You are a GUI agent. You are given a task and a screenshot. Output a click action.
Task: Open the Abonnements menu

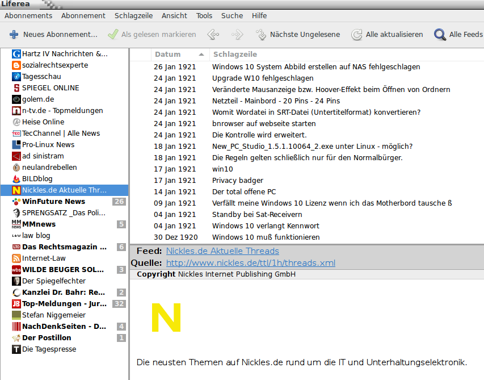(x=28, y=16)
